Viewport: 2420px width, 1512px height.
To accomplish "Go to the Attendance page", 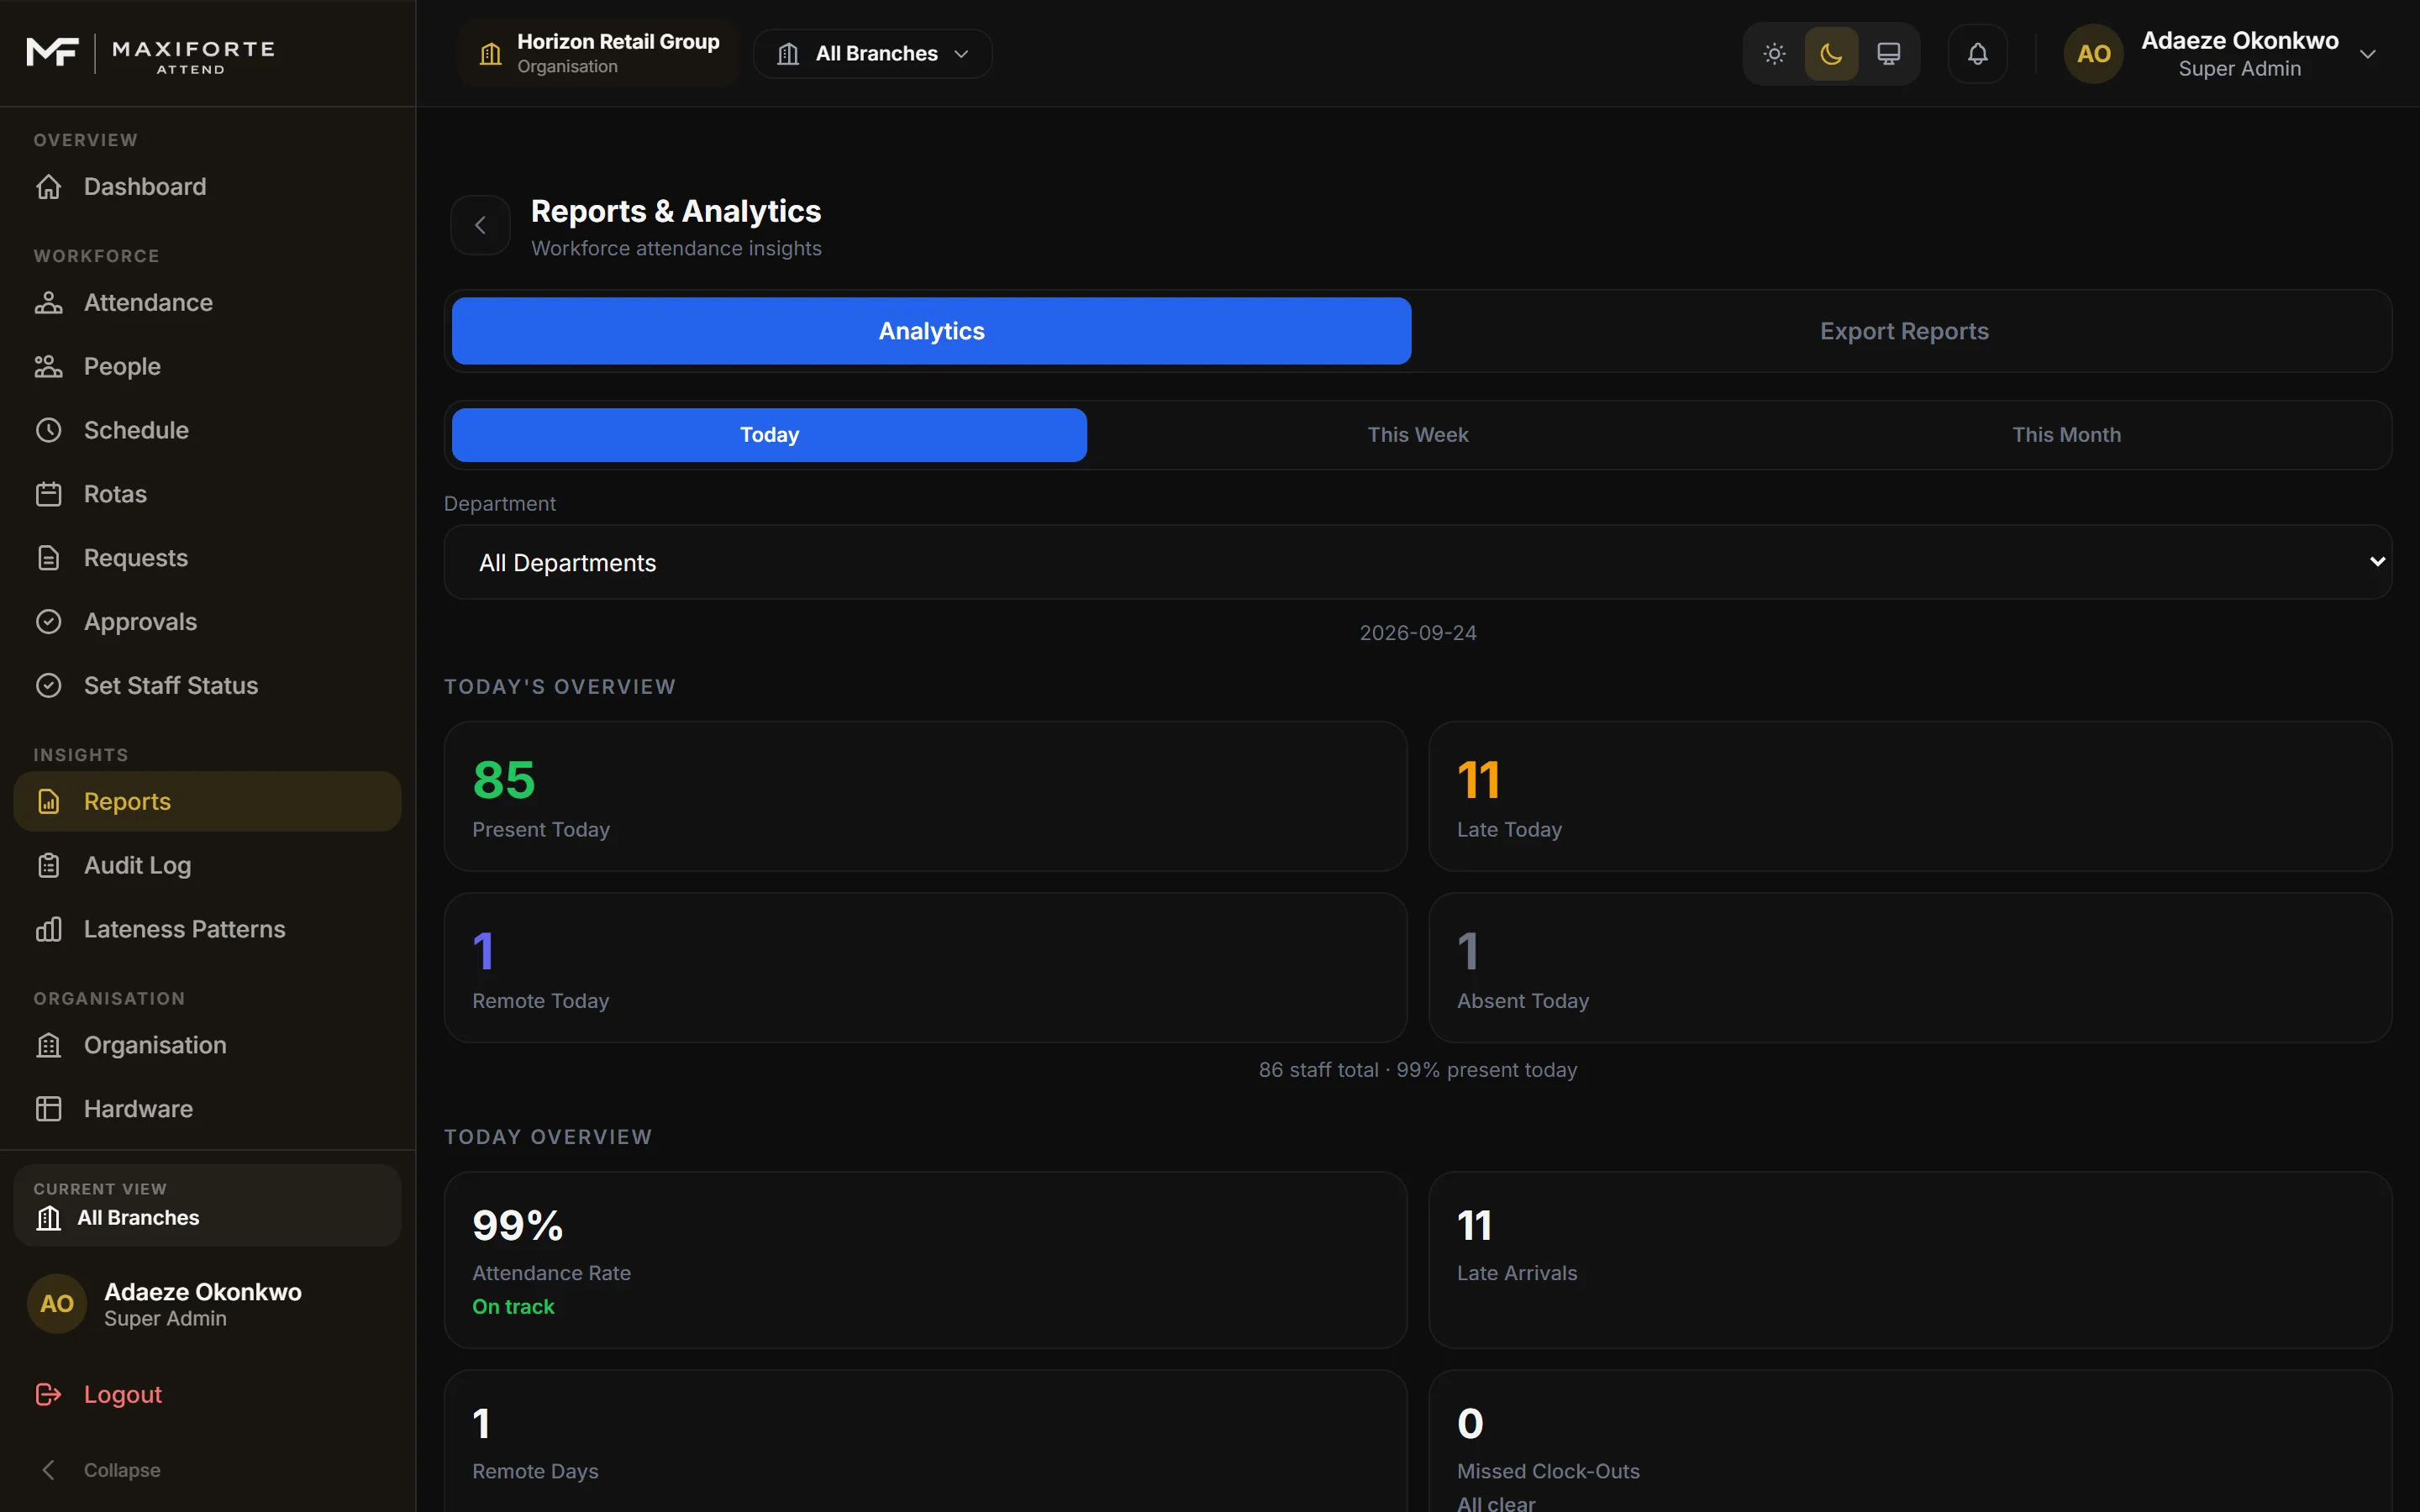I will [207, 303].
